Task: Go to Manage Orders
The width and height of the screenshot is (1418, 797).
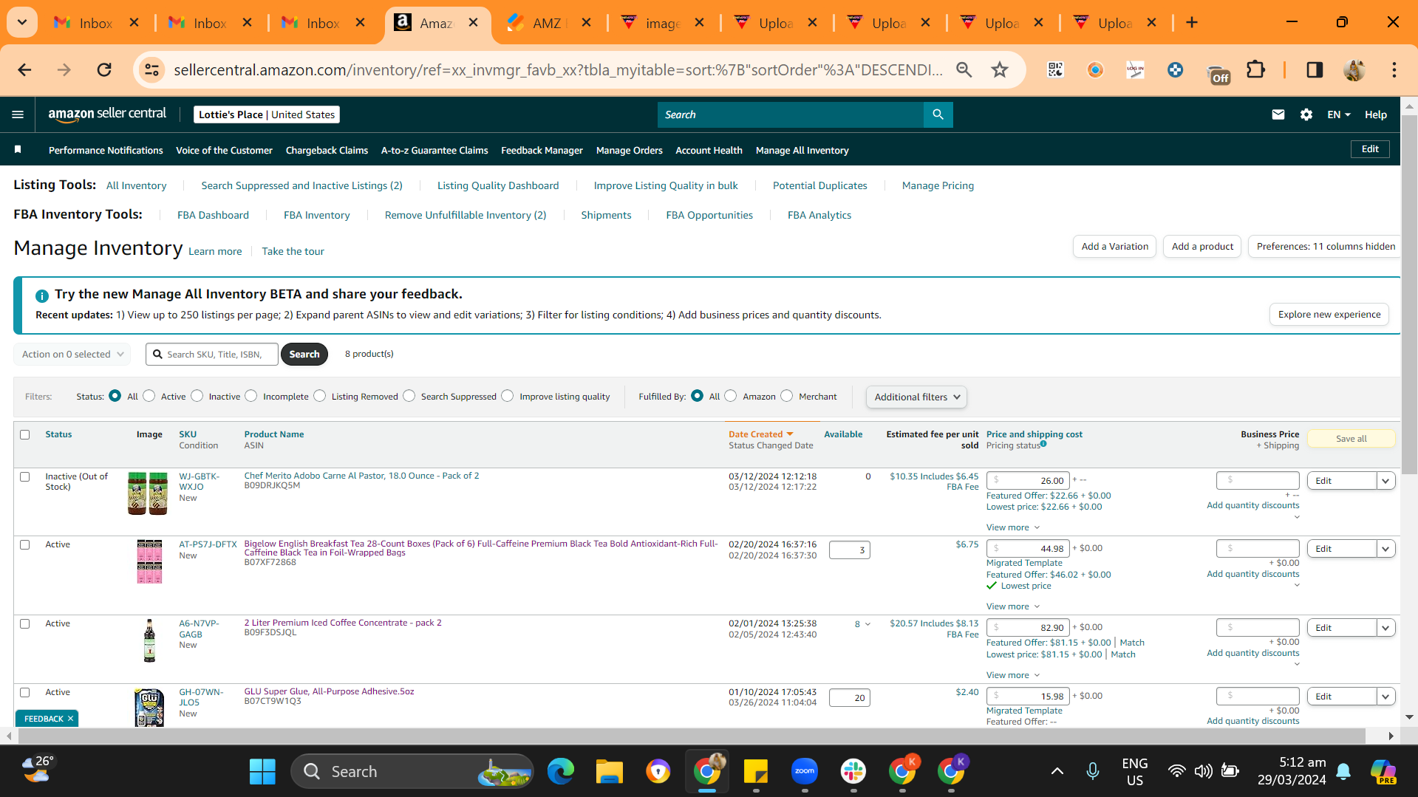Action: (629, 150)
